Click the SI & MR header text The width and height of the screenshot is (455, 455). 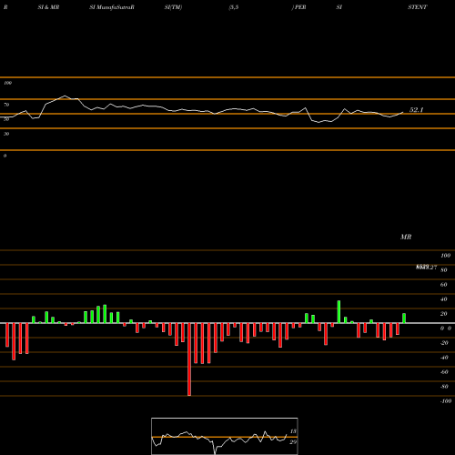pos(48,7)
